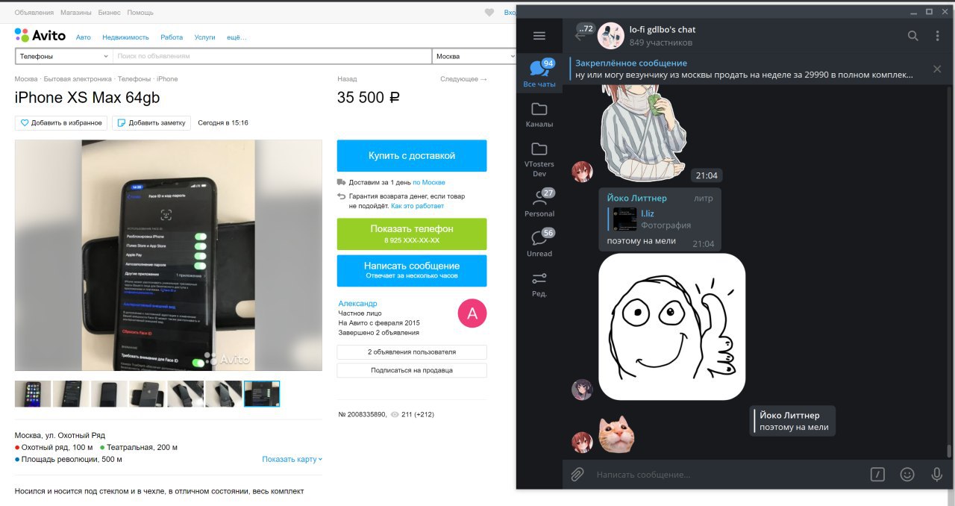Open iPhone breadcrumb link
Viewport: 955px width, 506px height.
pos(167,79)
